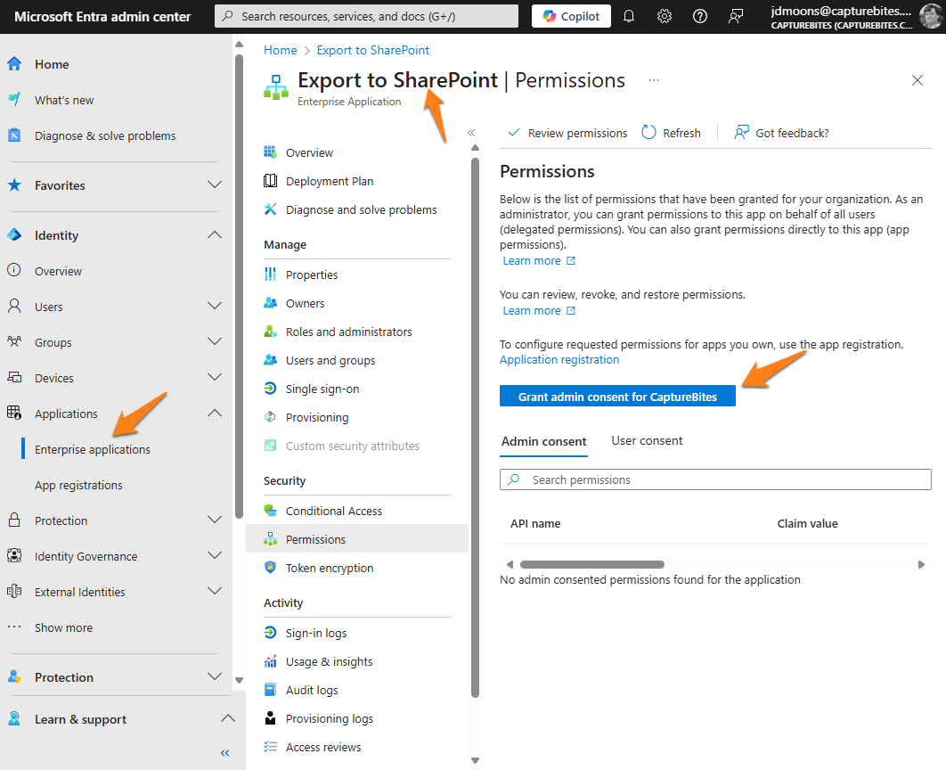This screenshot has width=946, height=770.
Task: Click the Properties bars icon
Action: (270, 274)
